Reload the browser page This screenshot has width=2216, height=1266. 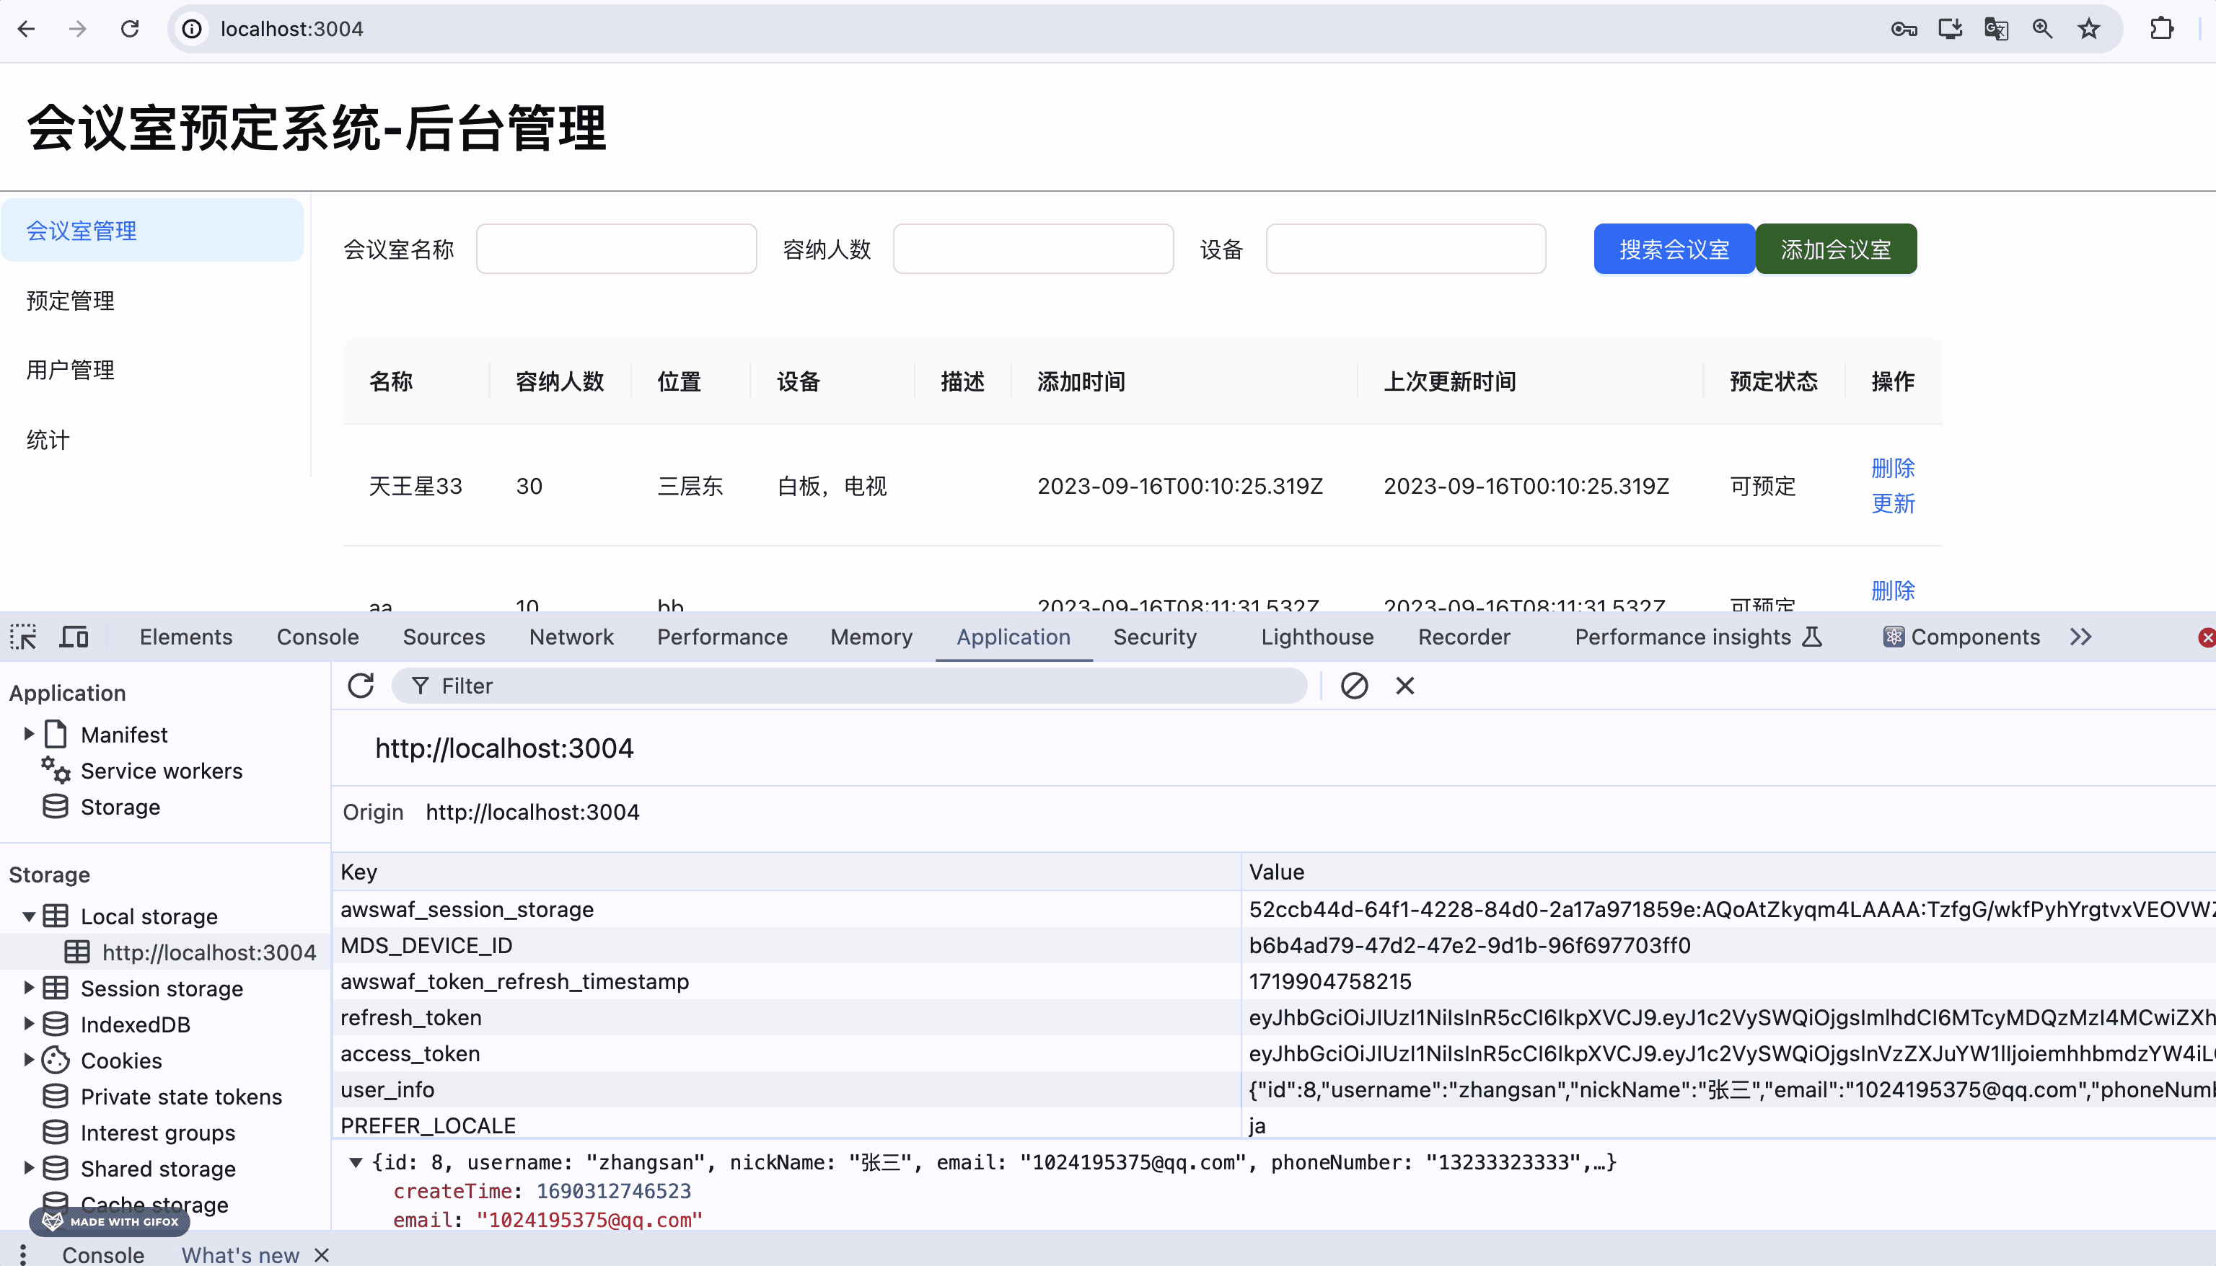tap(130, 29)
